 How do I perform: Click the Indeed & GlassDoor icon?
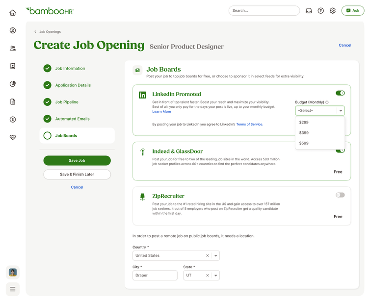tap(142, 152)
